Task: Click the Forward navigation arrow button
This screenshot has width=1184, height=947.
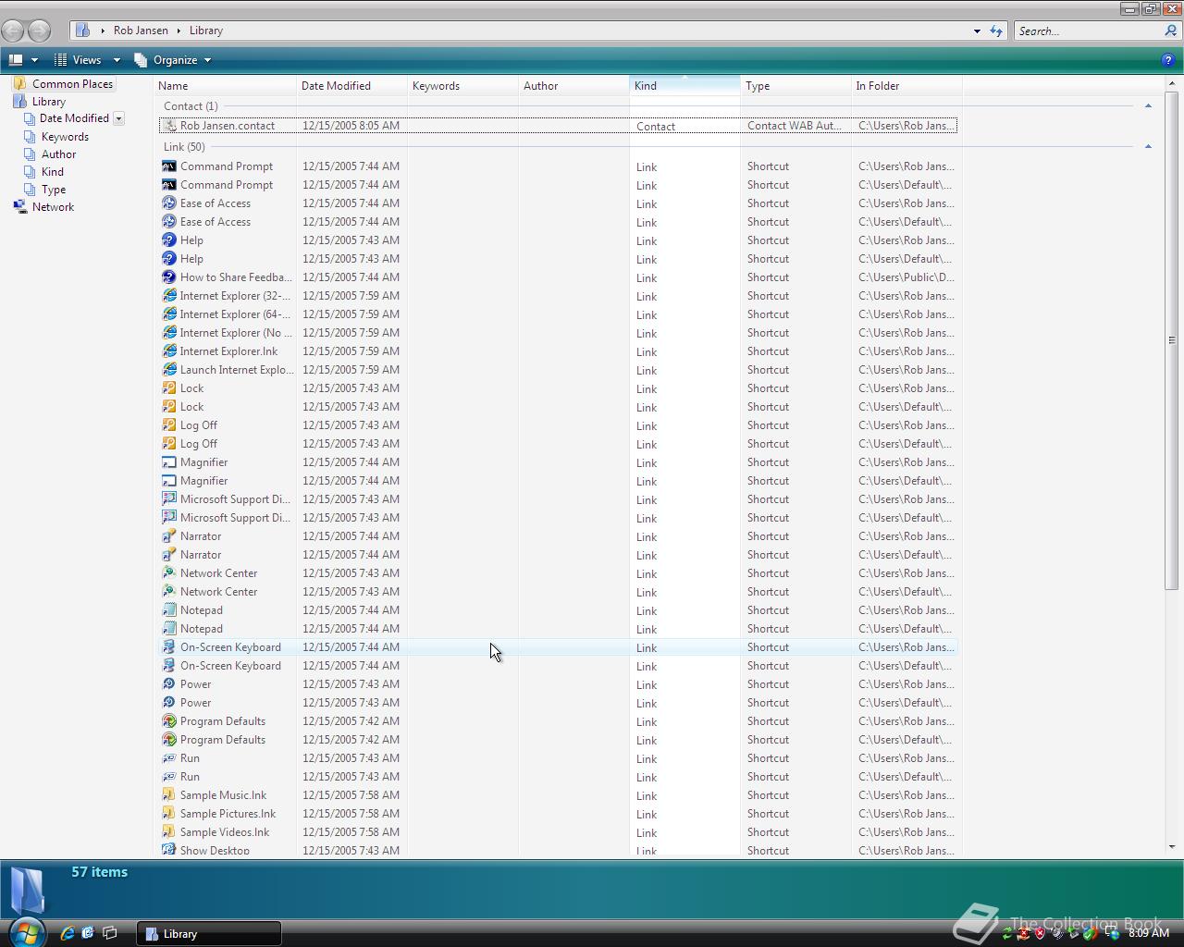Action: 39,31
